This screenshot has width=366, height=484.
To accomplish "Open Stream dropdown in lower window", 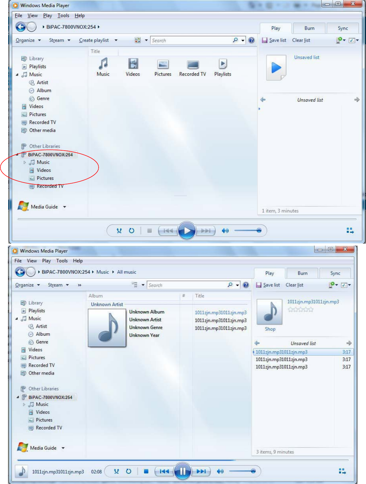I will tap(58, 285).
